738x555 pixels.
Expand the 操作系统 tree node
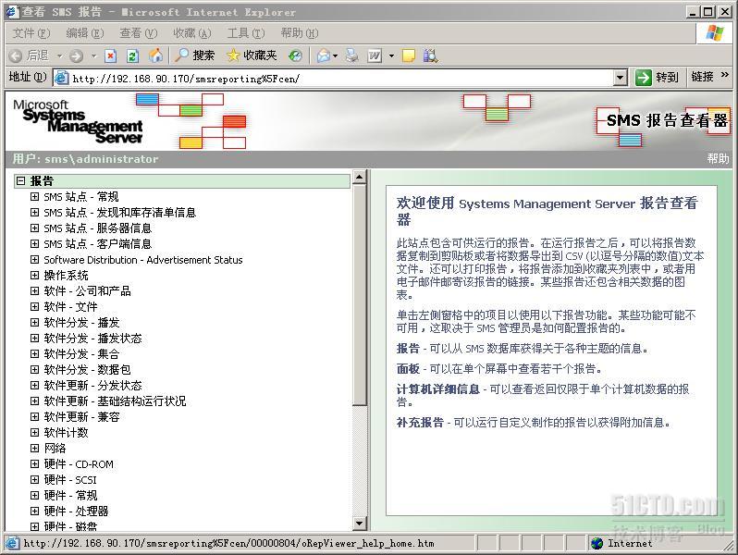pos(34,275)
